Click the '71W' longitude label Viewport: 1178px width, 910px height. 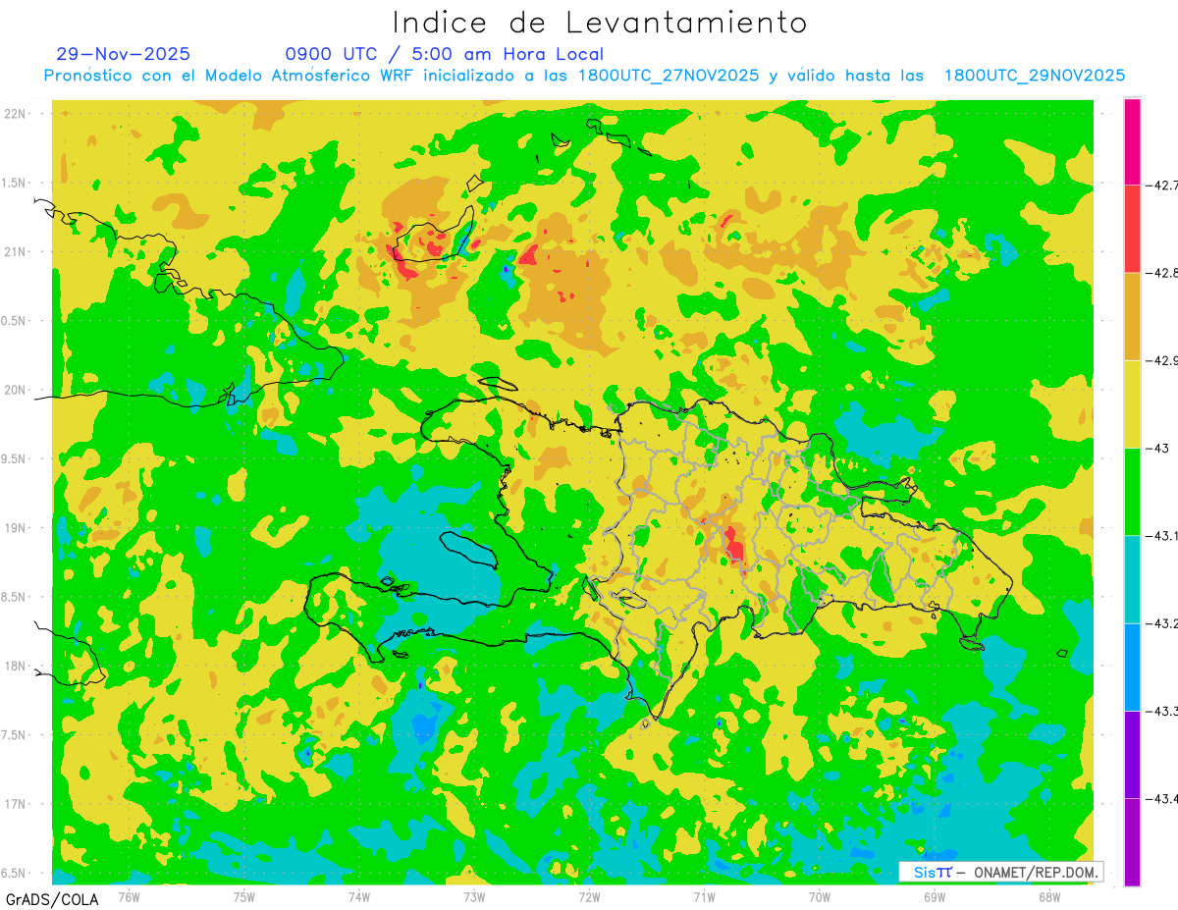tap(704, 896)
